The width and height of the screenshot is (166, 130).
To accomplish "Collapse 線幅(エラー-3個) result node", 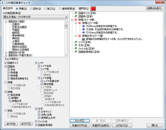I will coord(76,23).
